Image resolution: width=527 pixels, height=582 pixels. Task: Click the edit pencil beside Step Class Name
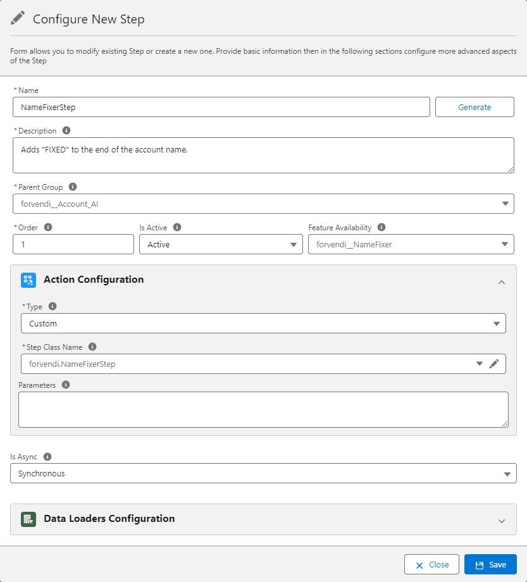[x=495, y=364]
